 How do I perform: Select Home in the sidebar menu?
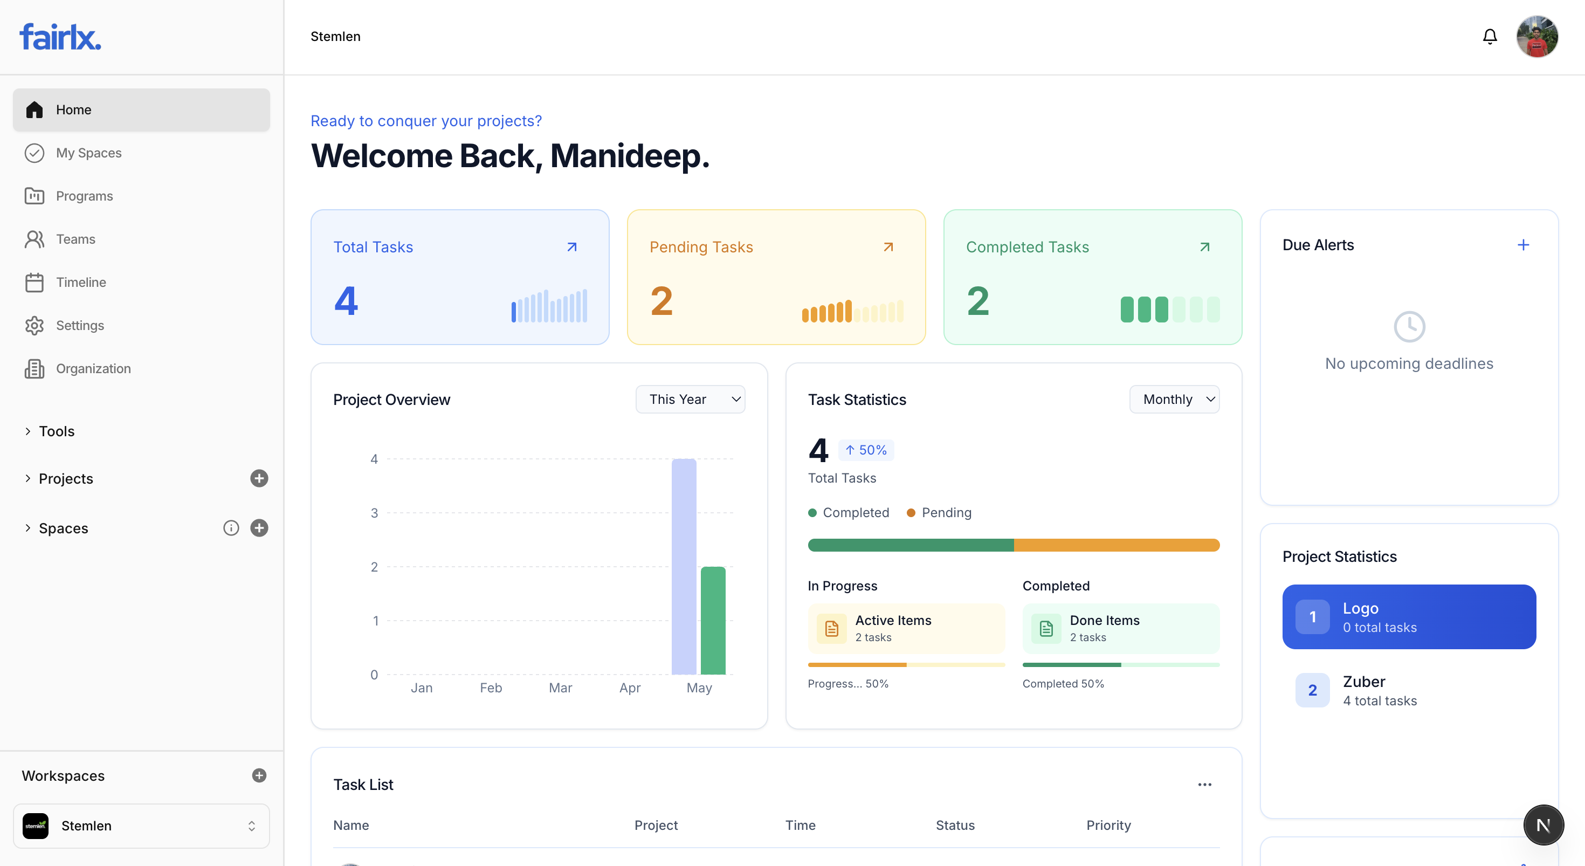coord(74,109)
